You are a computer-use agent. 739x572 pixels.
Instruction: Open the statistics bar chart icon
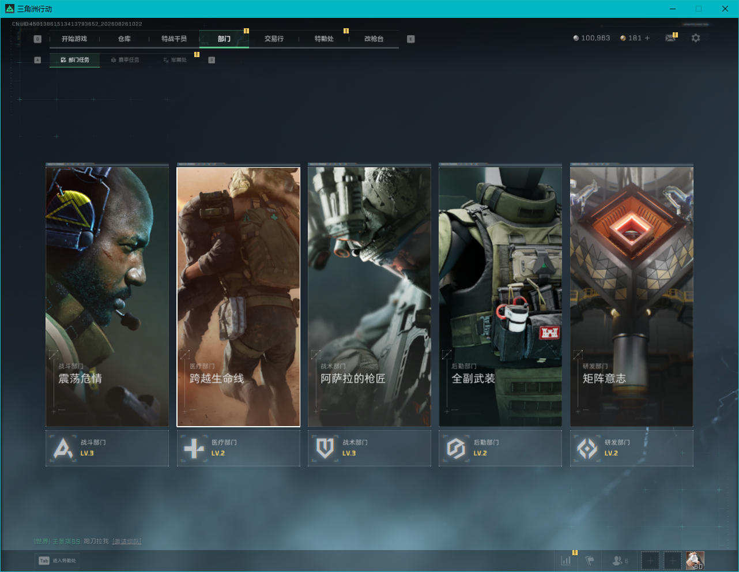(566, 560)
